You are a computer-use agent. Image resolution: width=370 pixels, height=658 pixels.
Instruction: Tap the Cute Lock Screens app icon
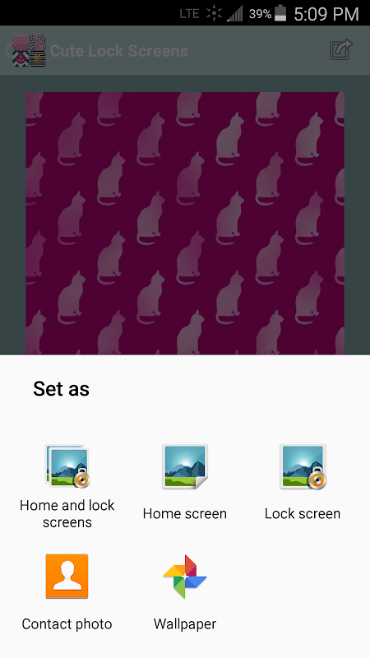[29, 50]
